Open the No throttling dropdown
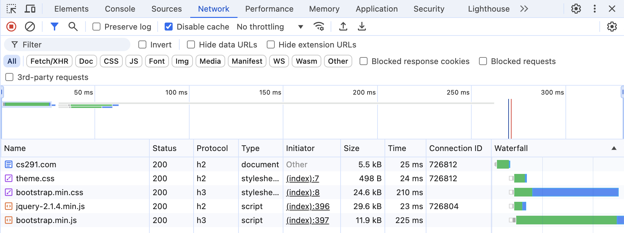624x233 pixels. [269, 27]
